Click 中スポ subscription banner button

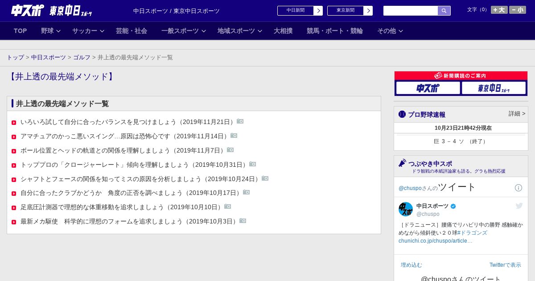[428, 88]
